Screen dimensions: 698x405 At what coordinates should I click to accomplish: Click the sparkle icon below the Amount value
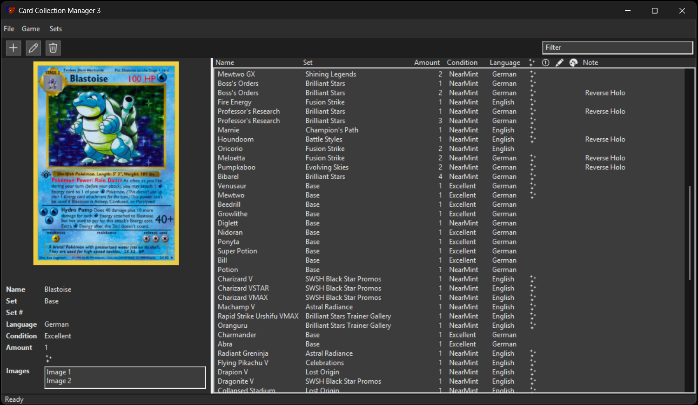[x=48, y=358]
